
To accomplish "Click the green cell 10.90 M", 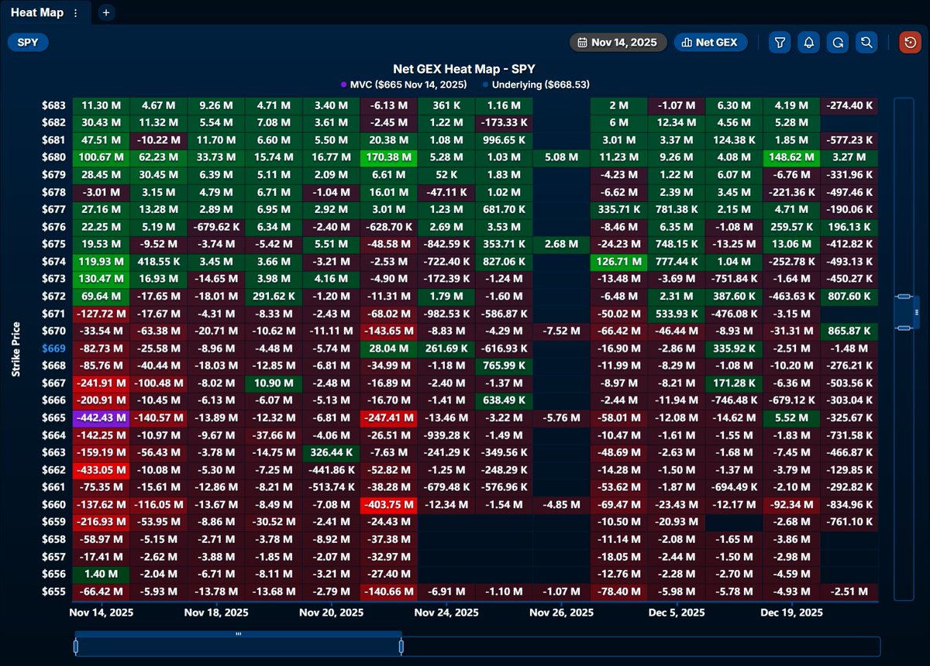I will click(x=273, y=383).
